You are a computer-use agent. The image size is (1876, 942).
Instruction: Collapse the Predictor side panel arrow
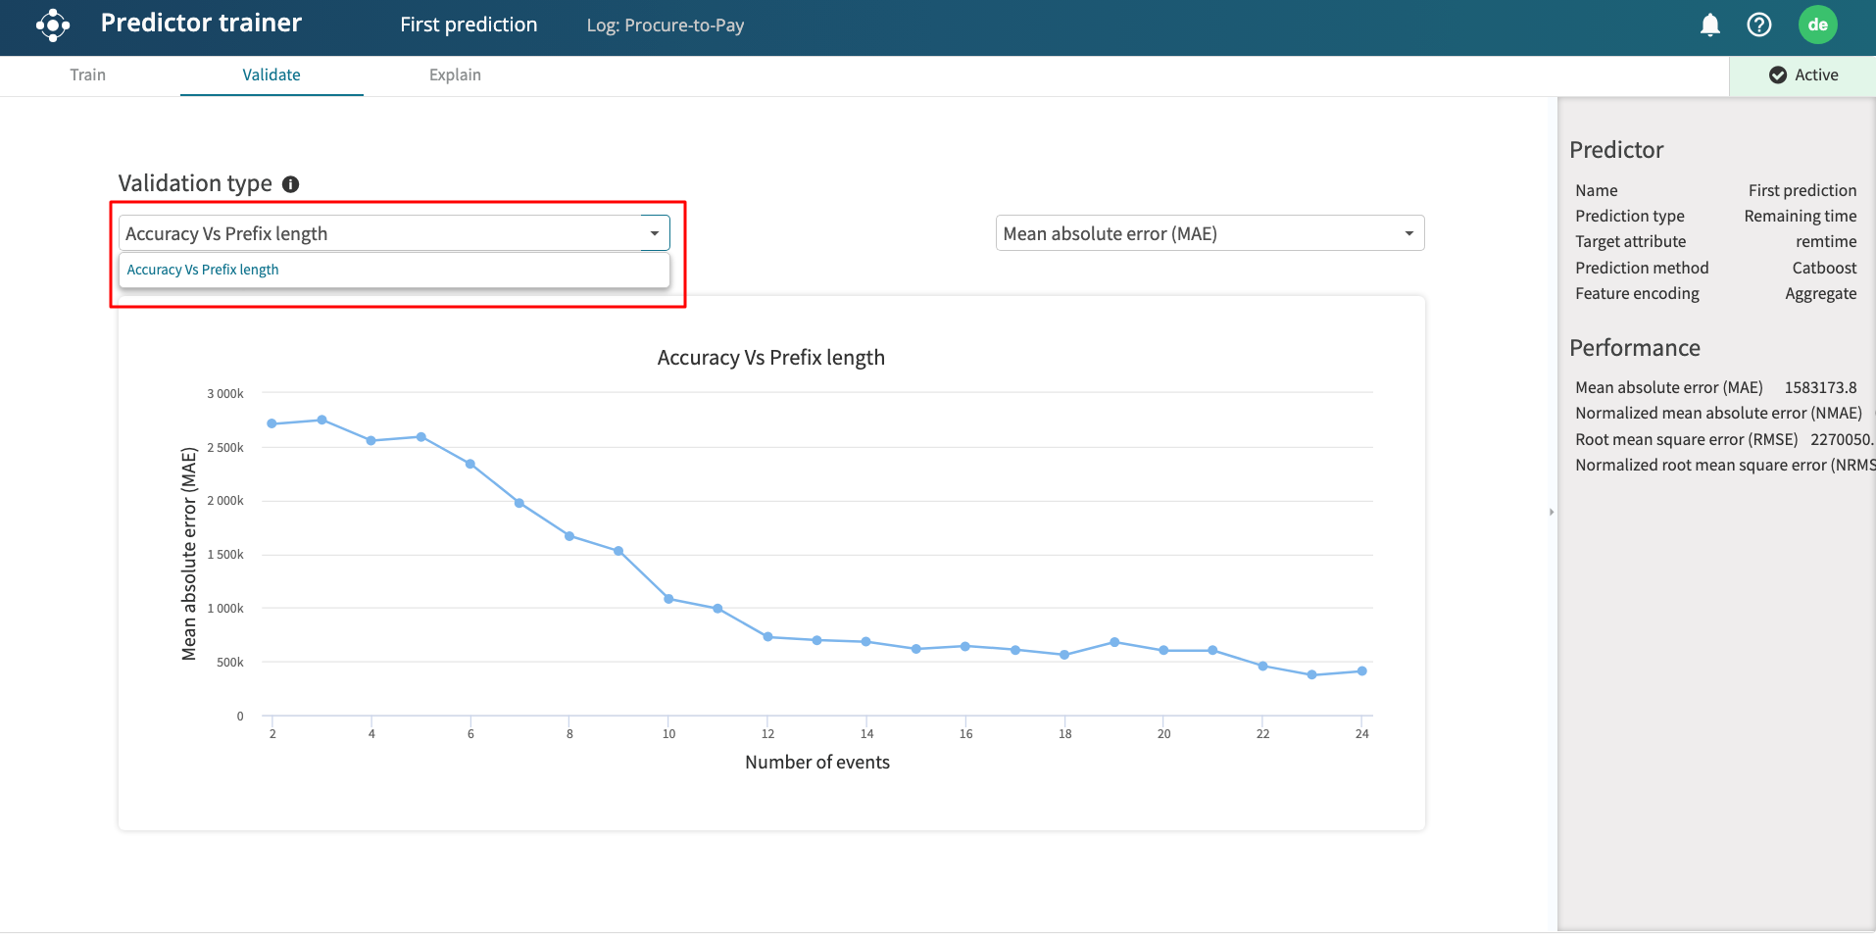point(1551,512)
